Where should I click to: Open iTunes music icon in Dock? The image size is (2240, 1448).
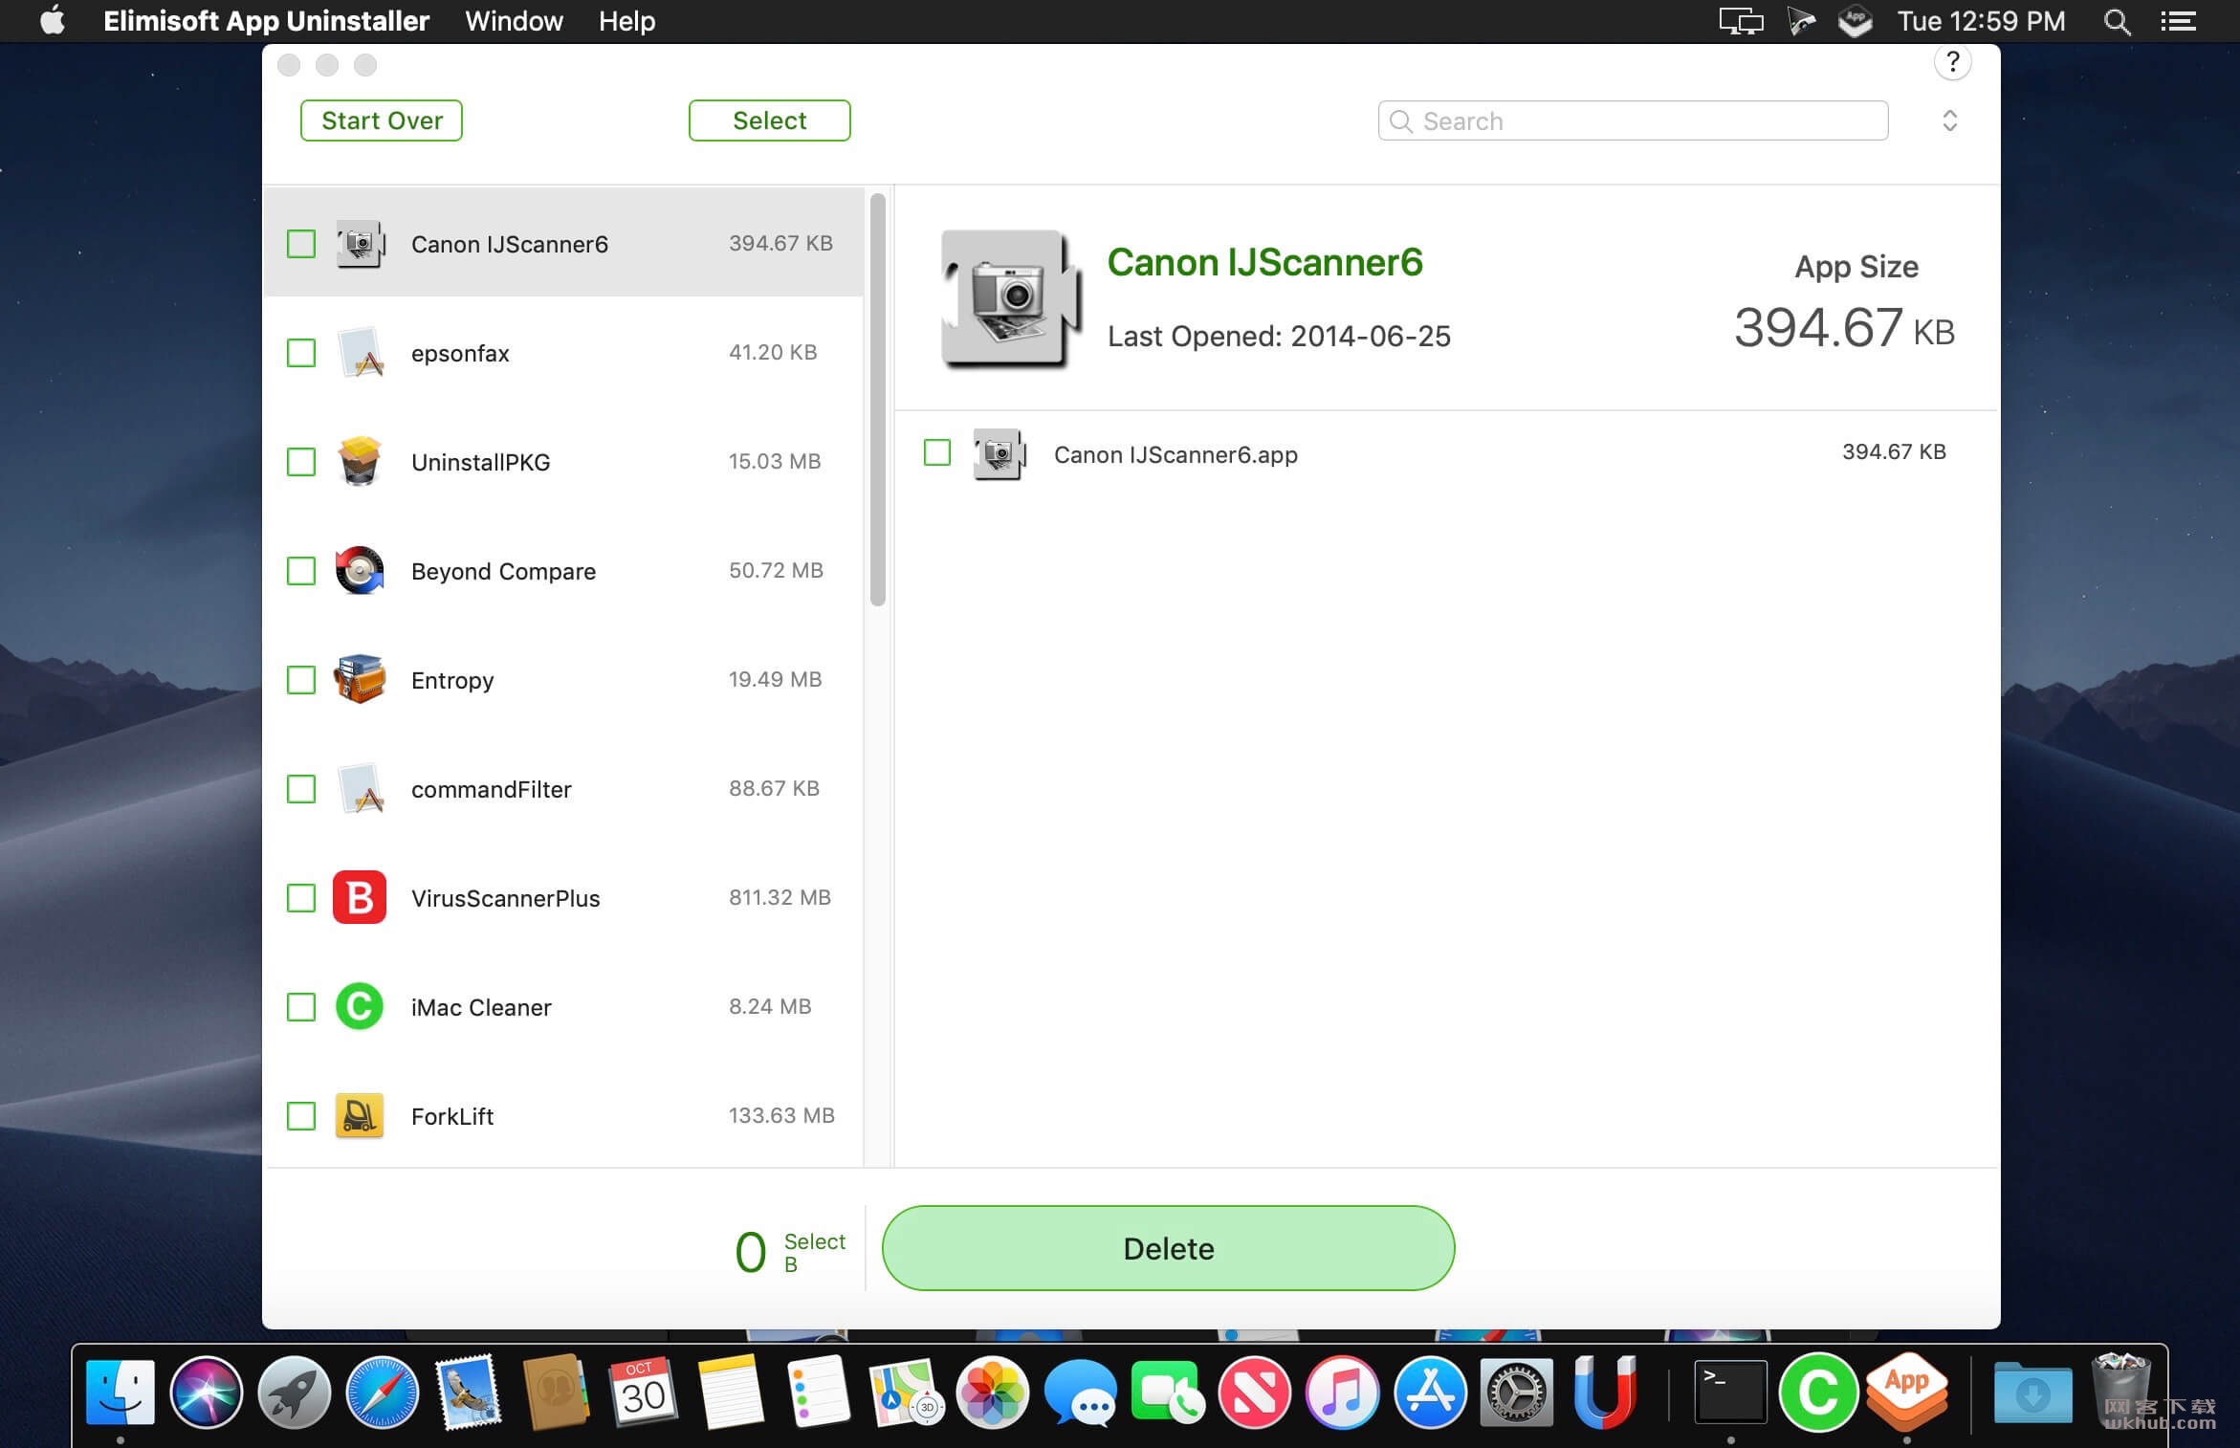point(1342,1392)
